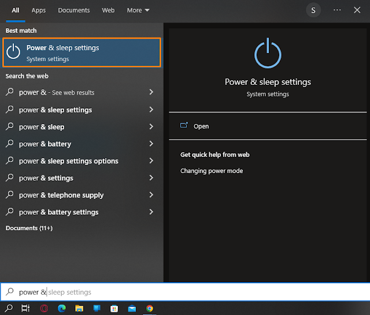
Task: Focus the search box with 'power &'
Action: tap(185, 292)
